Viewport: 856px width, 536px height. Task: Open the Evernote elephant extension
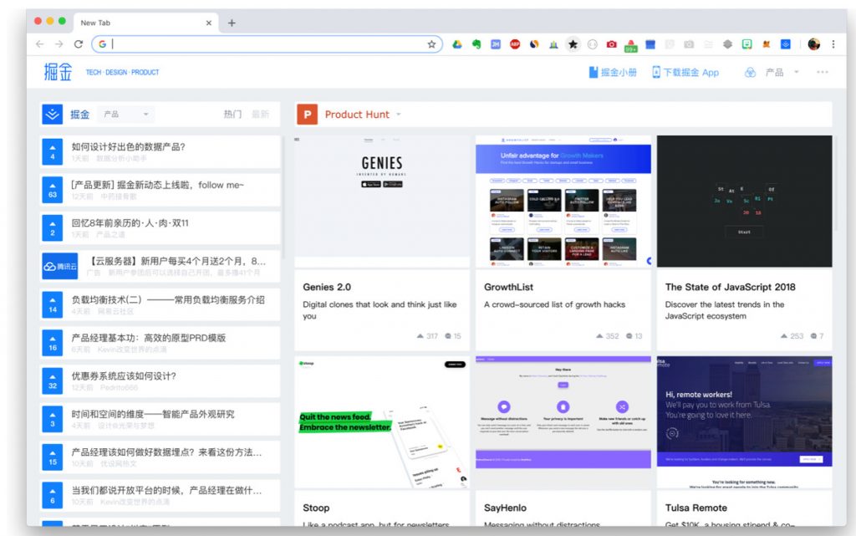tap(476, 44)
